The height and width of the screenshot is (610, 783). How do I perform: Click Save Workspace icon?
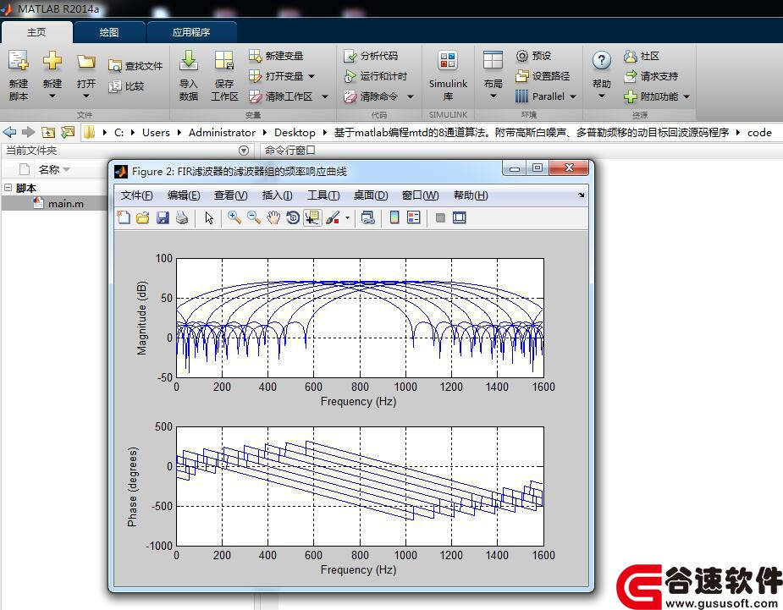point(224,61)
